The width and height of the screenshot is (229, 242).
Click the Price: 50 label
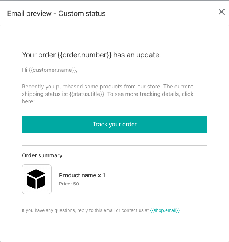(x=69, y=184)
